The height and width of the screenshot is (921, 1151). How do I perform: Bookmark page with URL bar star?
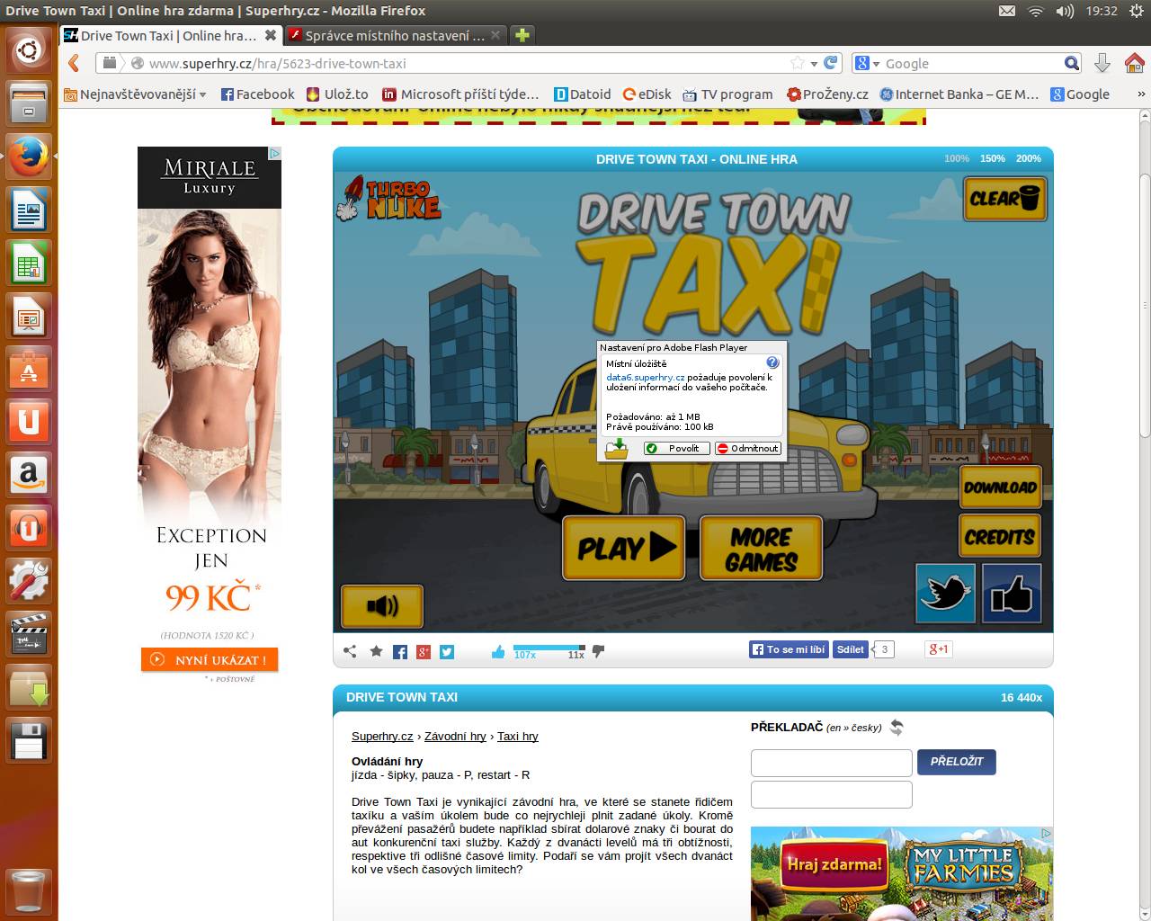click(797, 63)
